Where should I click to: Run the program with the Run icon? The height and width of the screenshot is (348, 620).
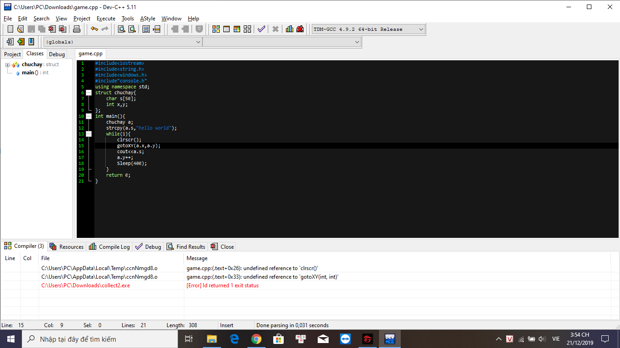pos(226,29)
